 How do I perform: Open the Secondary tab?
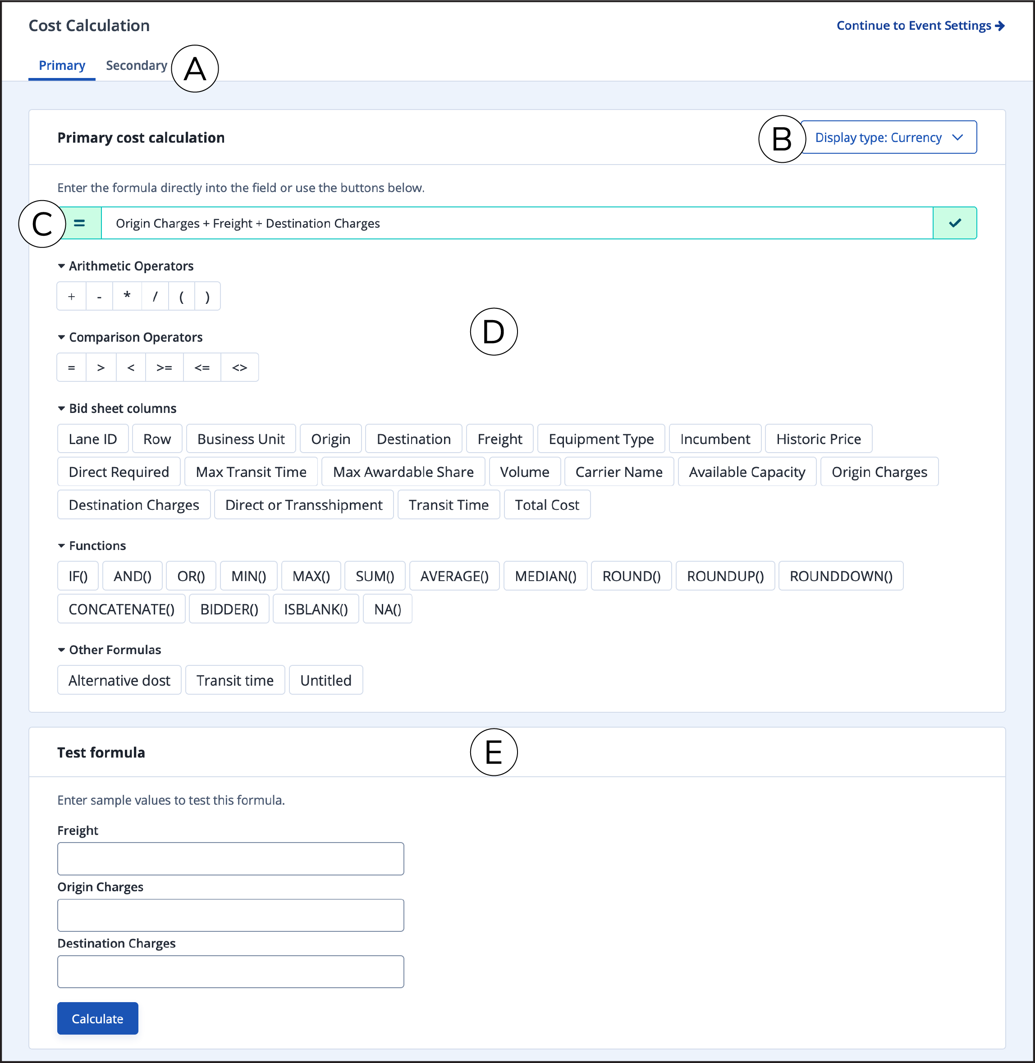[x=137, y=66]
